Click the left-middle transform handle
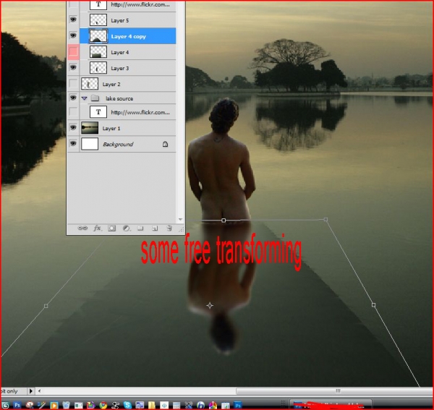This screenshot has width=434, height=410. [46, 306]
